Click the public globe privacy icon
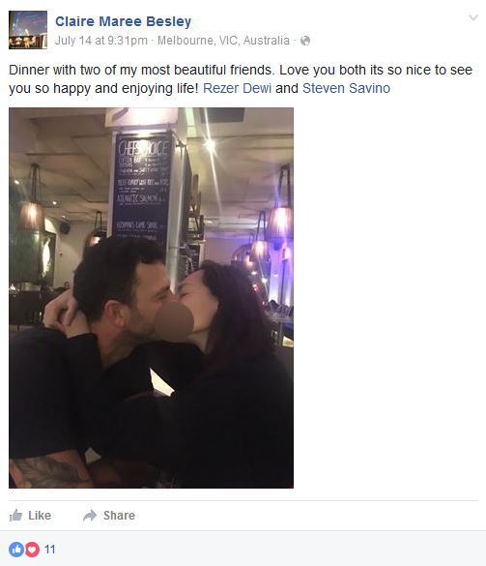This screenshot has width=486, height=566. point(305,41)
